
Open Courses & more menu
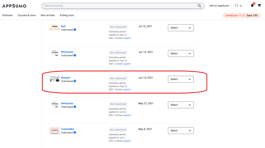coord(27,15)
